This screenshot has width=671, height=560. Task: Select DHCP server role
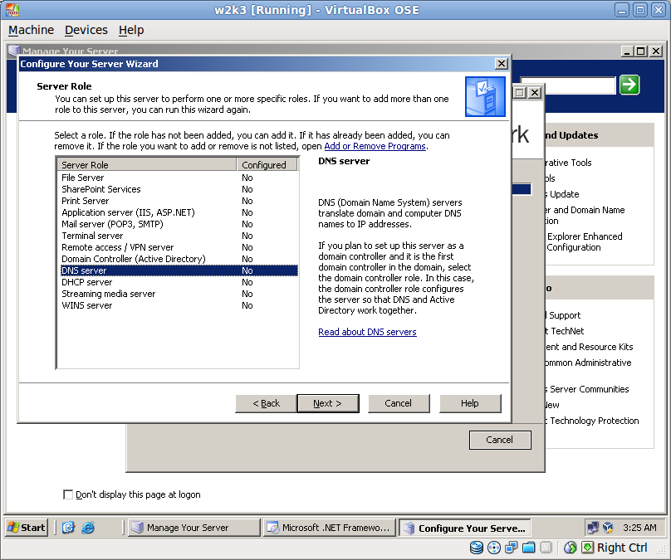coord(179,282)
